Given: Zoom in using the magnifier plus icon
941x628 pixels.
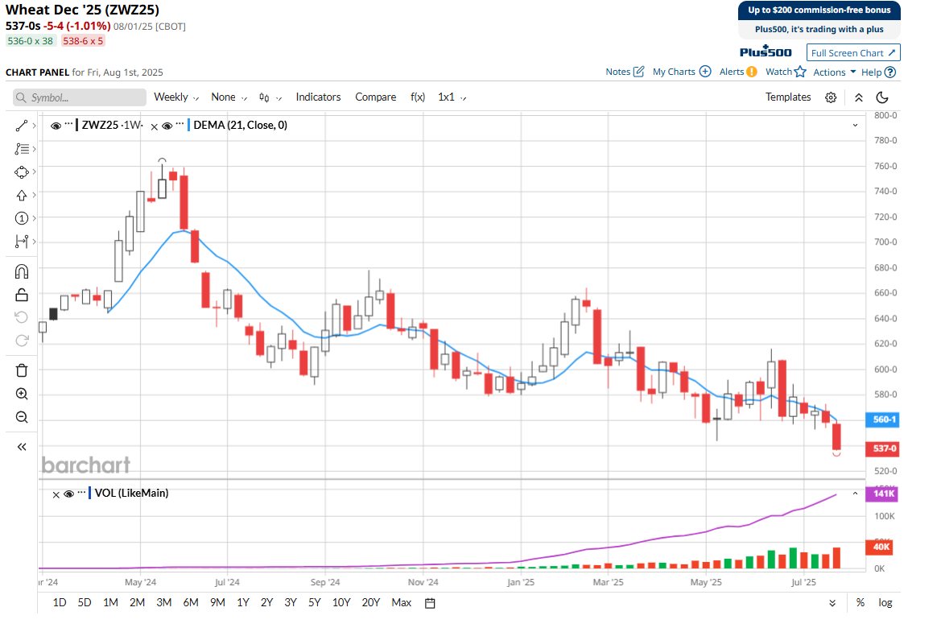Looking at the screenshot, I should (x=22, y=394).
